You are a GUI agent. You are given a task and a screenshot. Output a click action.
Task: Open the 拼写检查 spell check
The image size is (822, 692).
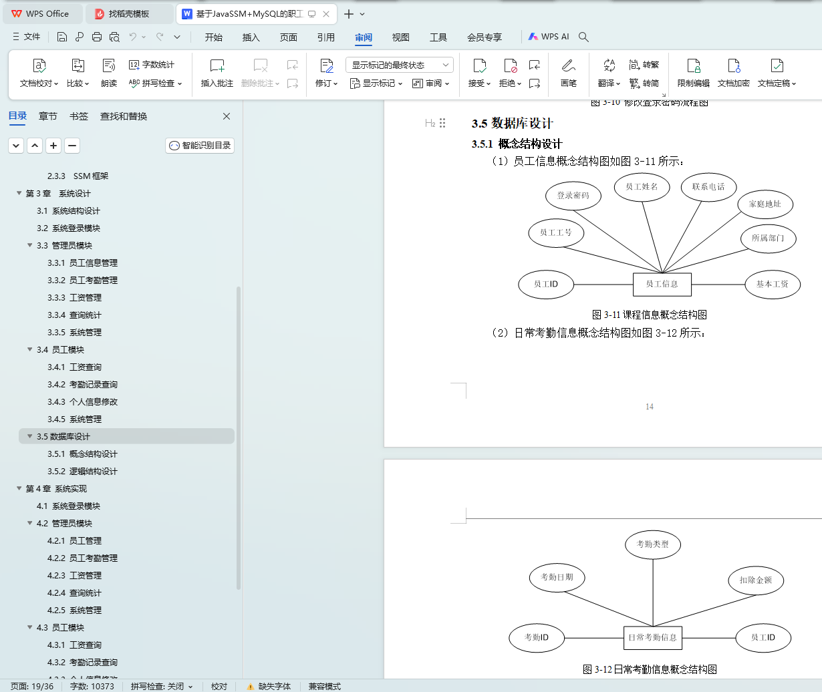coord(155,83)
